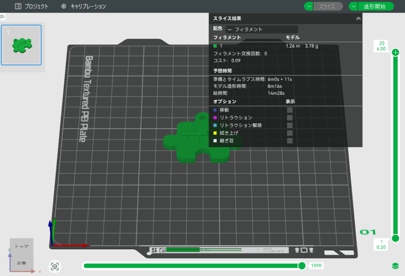This screenshot has height=276, width=405.
Task: Expand the dropdown arrow beside 造形開始
Action: 353,6
